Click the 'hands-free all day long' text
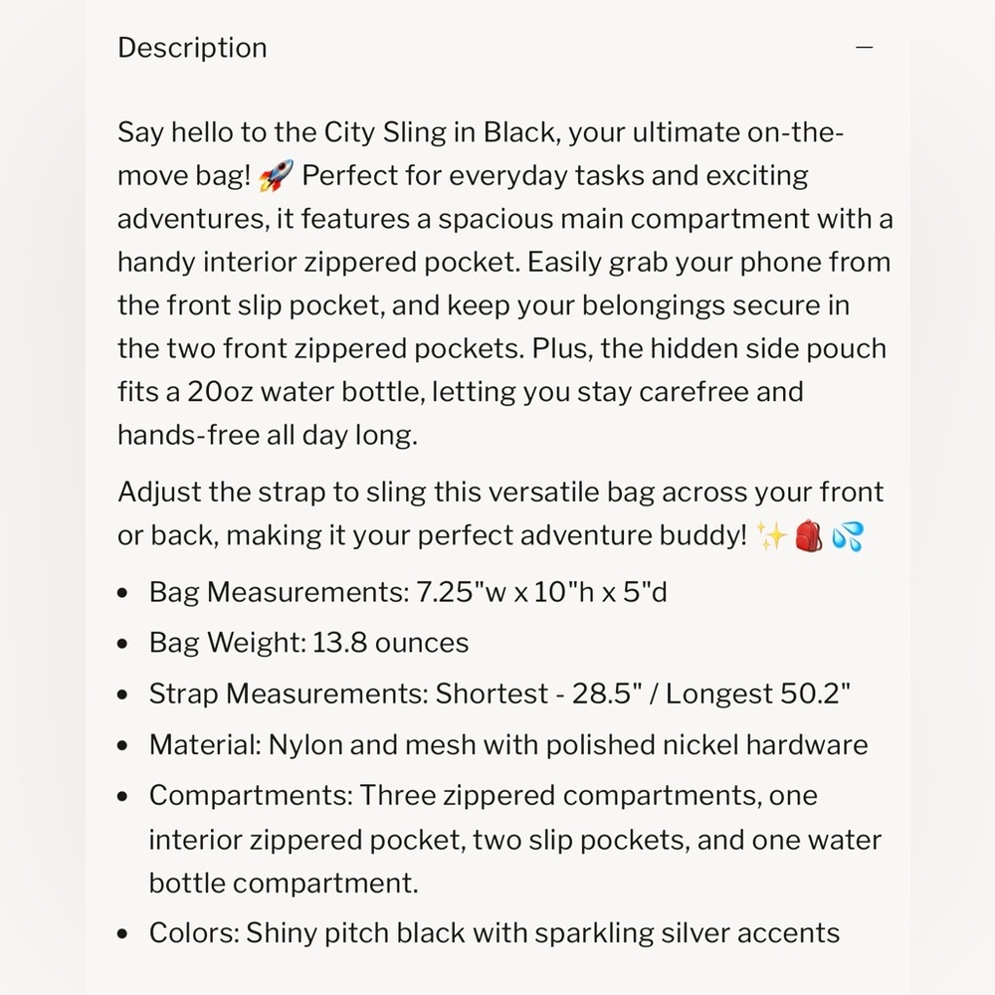Viewport: 995px width, 995px height. tap(267, 436)
